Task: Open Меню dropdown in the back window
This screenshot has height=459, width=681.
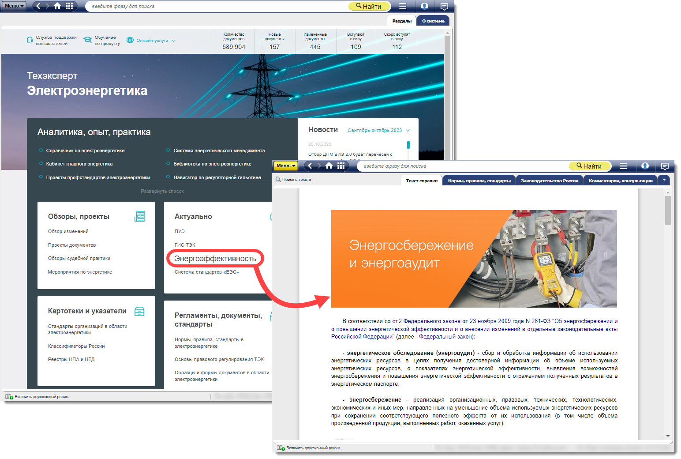Action: click(x=14, y=6)
